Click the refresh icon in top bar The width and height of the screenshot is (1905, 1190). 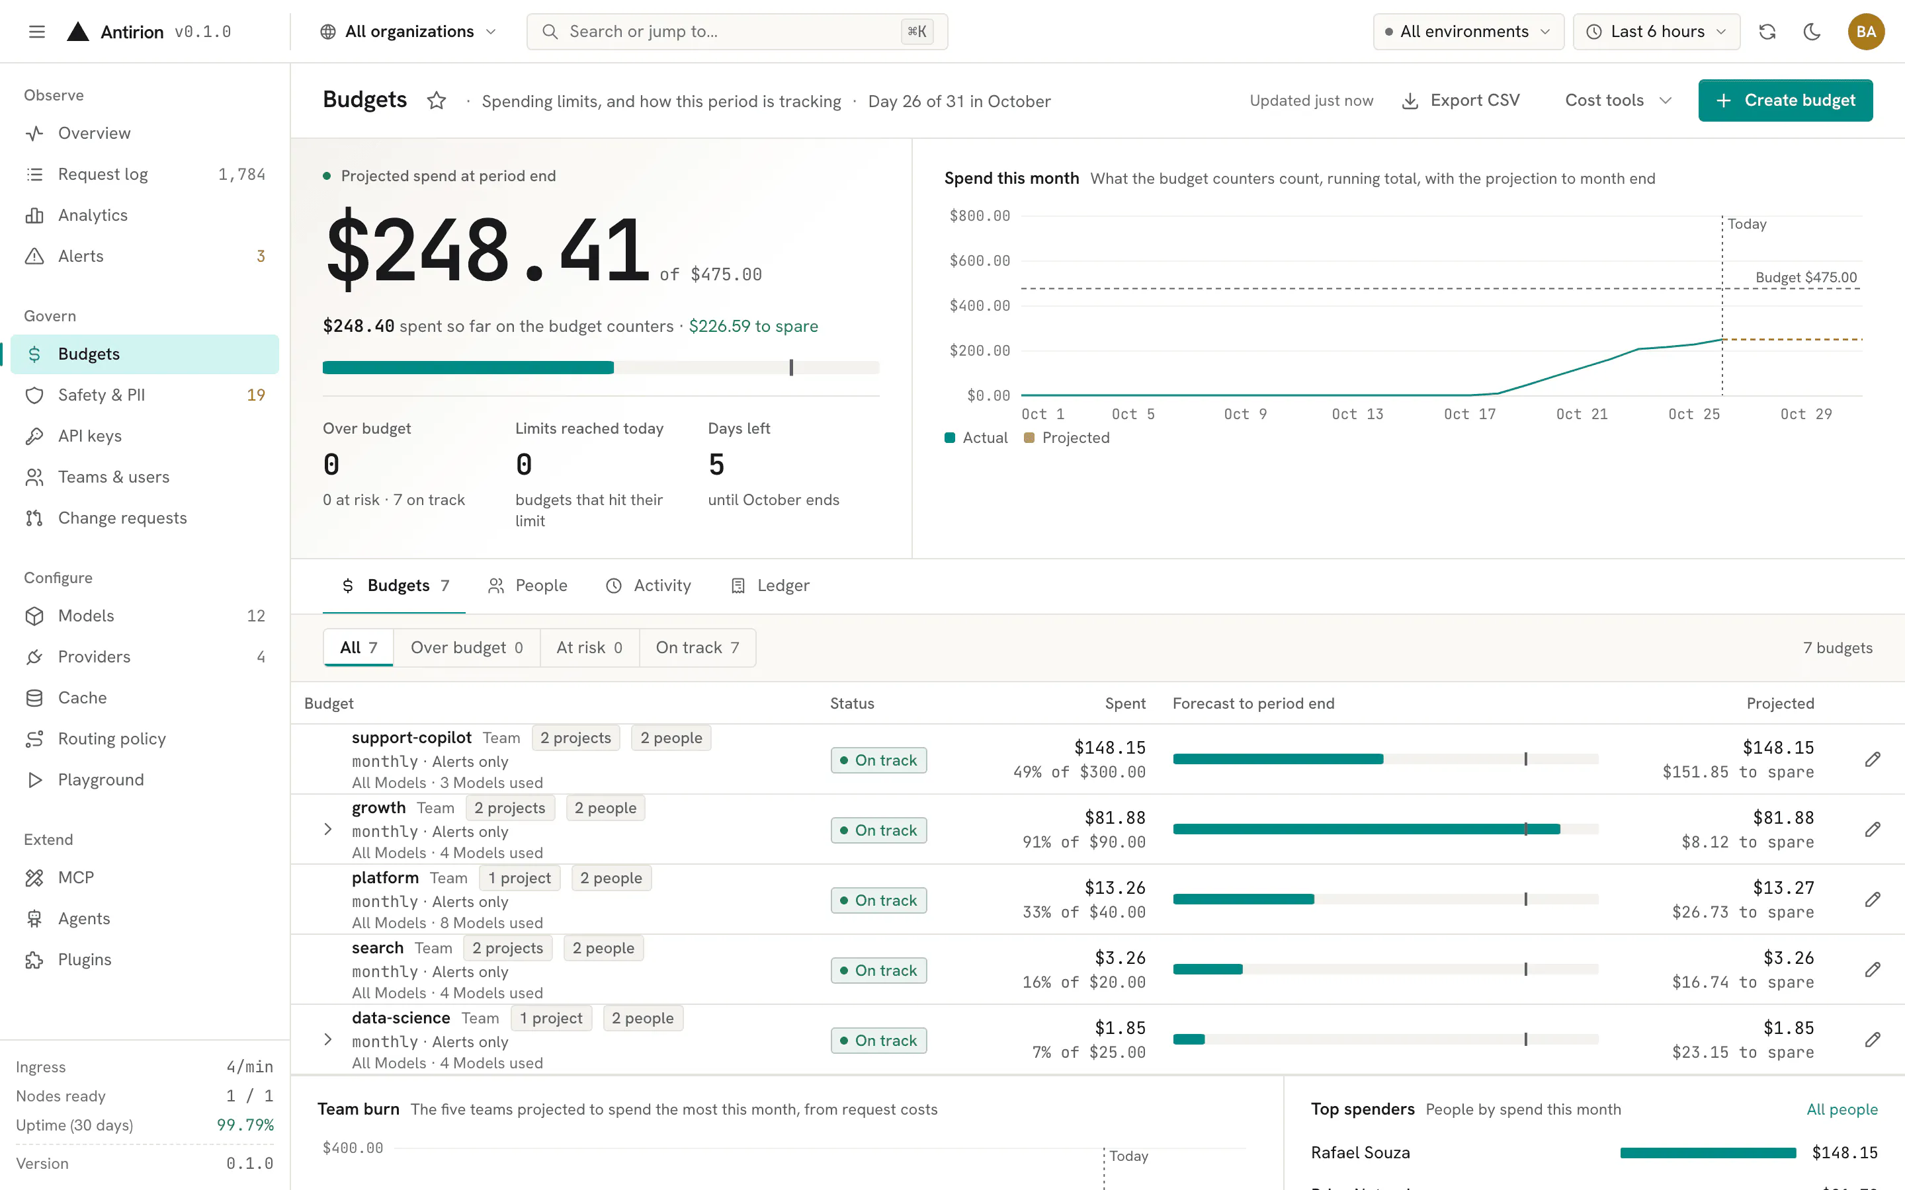coord(1767,32)
